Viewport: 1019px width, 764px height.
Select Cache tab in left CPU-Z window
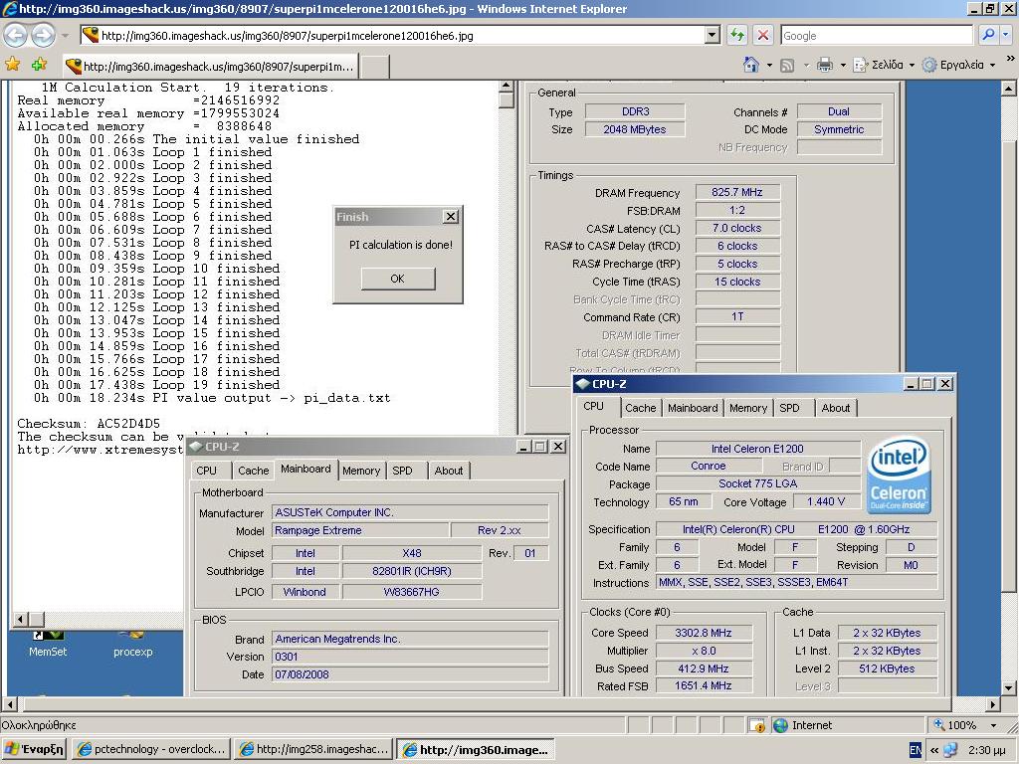coord(253,471)
